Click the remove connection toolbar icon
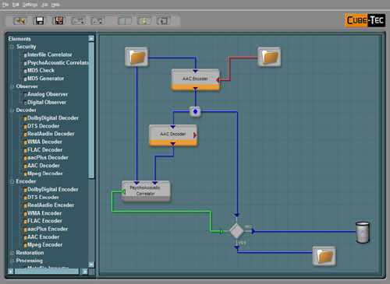Screen dimensions: 390x284 (x=97, y=20)
